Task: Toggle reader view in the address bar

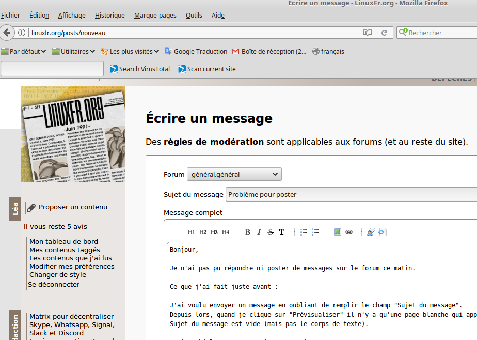Action: coord(368,32)
